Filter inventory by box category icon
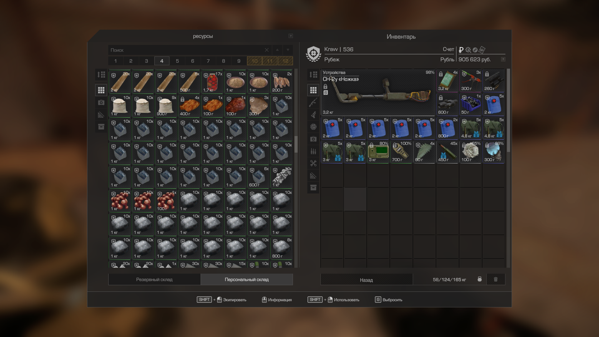 coord(313,188)
